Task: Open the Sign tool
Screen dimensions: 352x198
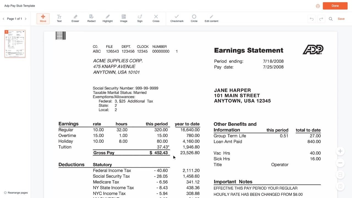Action: pyautogui.click(x=140, y=18)
